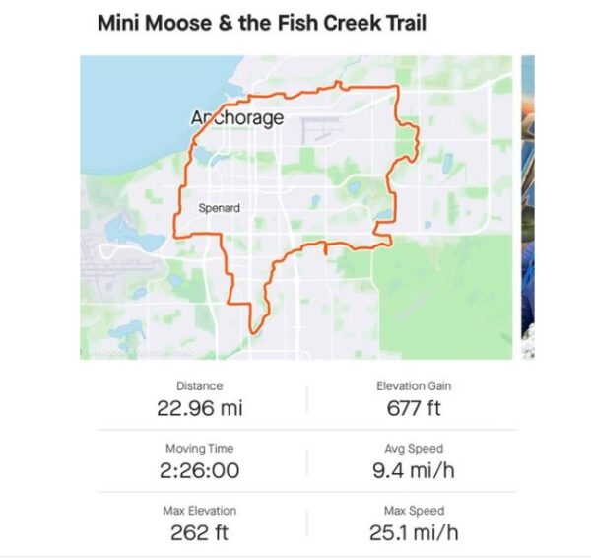
Task: Click the Elevation Gain label
Action: [x=414, y=386]
